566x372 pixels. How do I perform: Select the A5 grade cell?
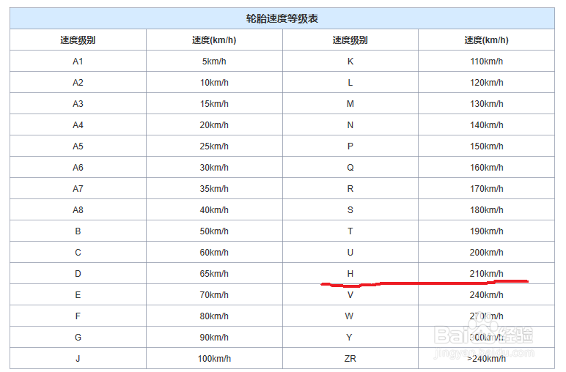click(78, 146)
